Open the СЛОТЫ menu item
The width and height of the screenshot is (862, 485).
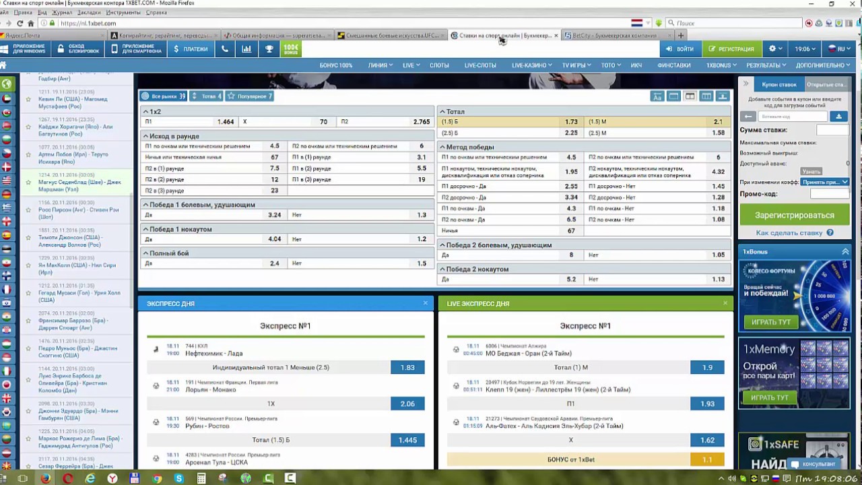click(x=439, y=65)
